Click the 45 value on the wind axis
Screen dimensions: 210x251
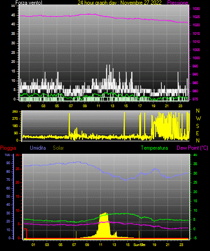(x=13, y=15)
